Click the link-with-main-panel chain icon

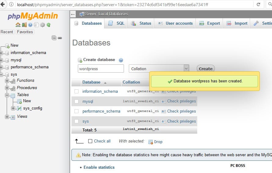[60, 38]
